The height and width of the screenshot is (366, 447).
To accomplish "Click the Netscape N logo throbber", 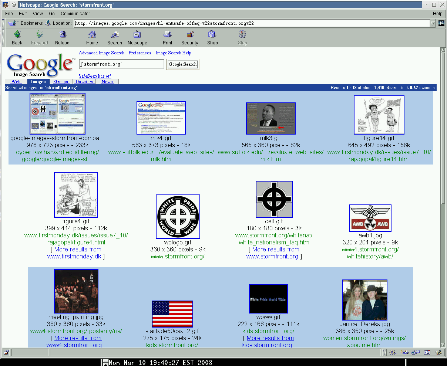I will [x=441, y=23].
